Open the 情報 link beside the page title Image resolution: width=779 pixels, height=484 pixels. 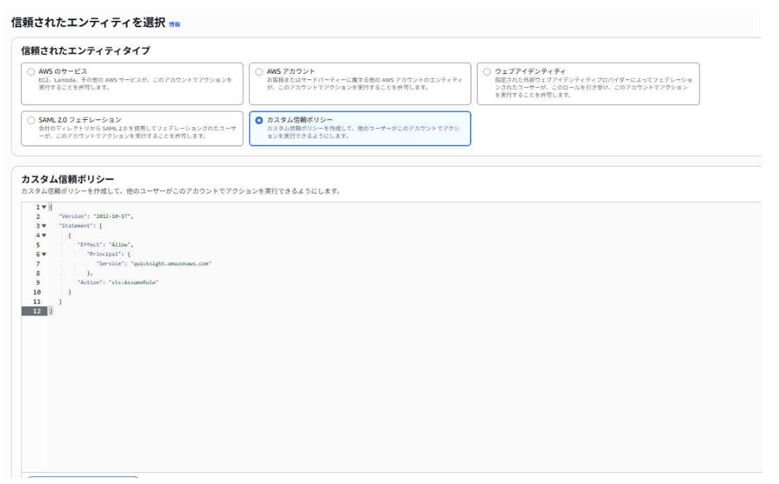[174, 24]
